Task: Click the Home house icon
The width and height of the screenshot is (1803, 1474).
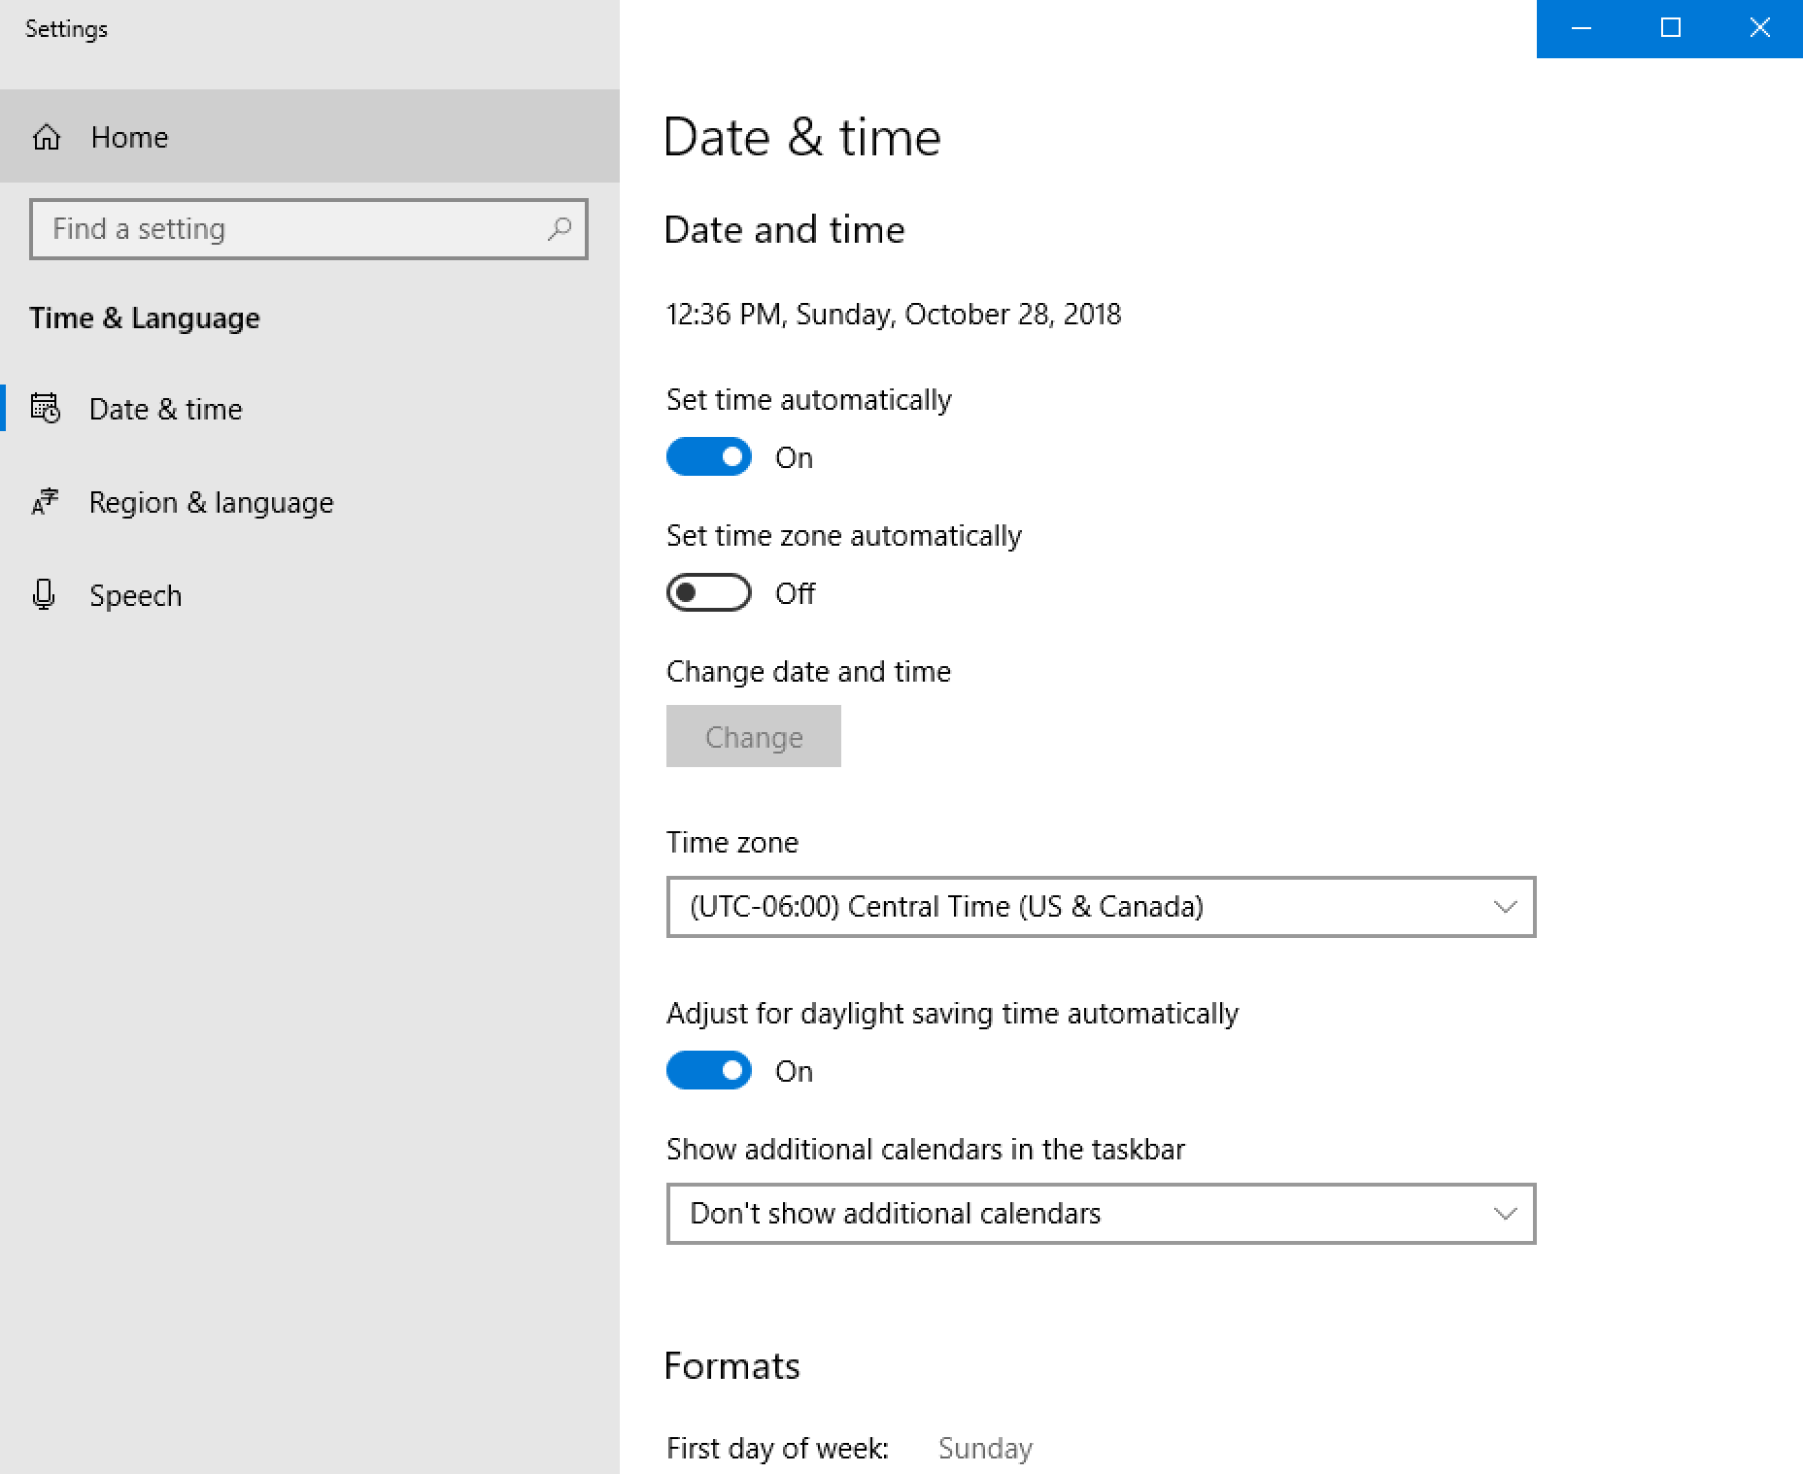Action: (47, 137)
